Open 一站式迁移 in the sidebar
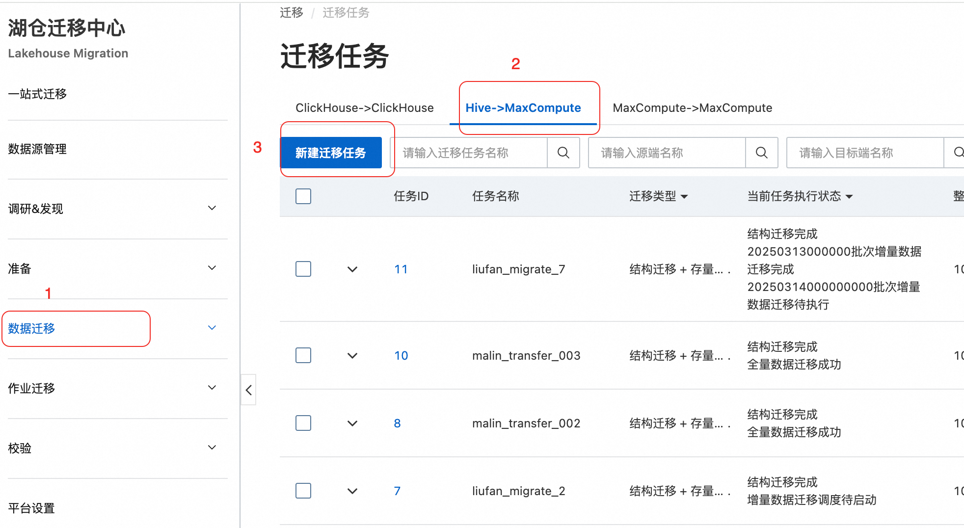 37,94
